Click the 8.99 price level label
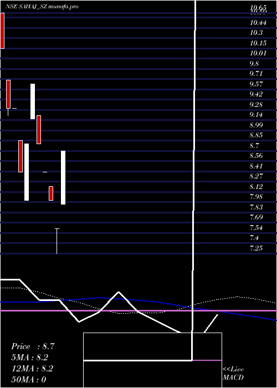Image resolution: width=277 pixels, height=388 pixels. point(256,125)
